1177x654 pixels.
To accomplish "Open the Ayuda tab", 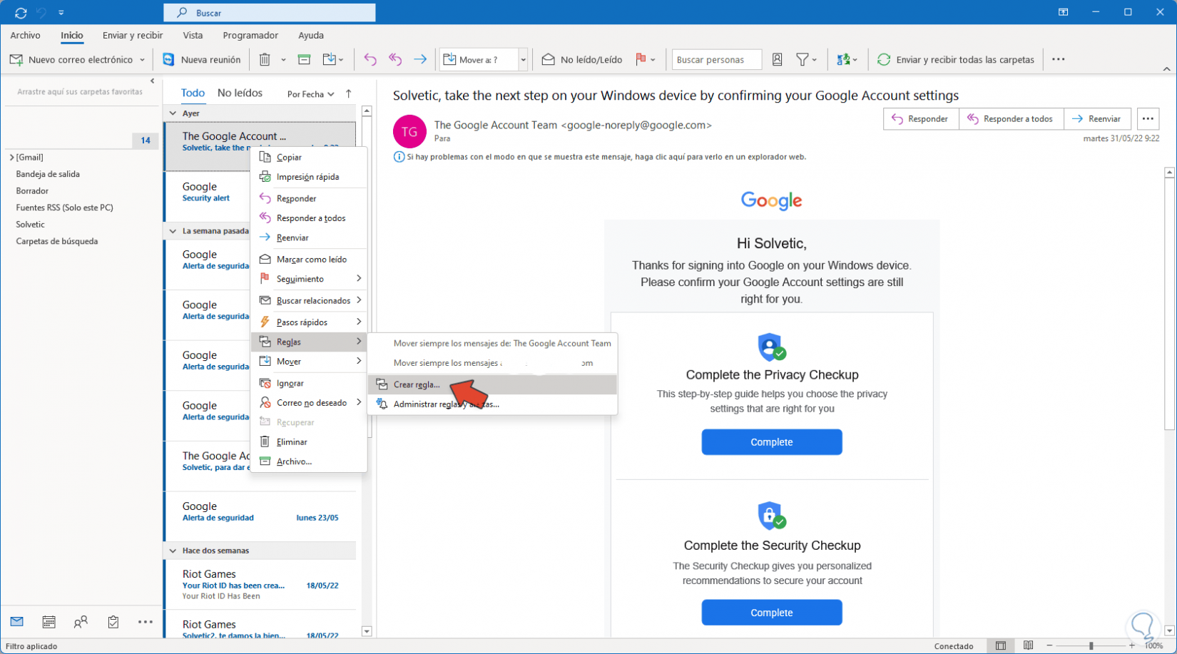I will click(311, 35).
